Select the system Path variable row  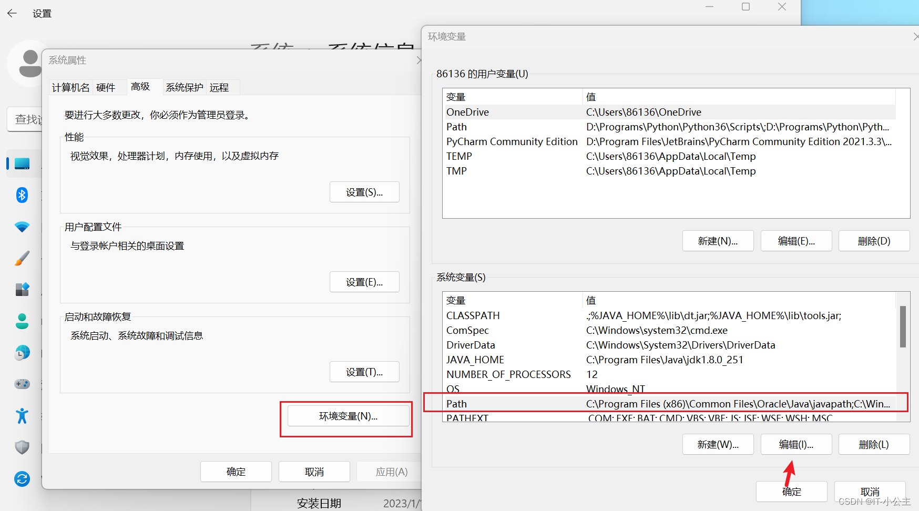point(669,404)
